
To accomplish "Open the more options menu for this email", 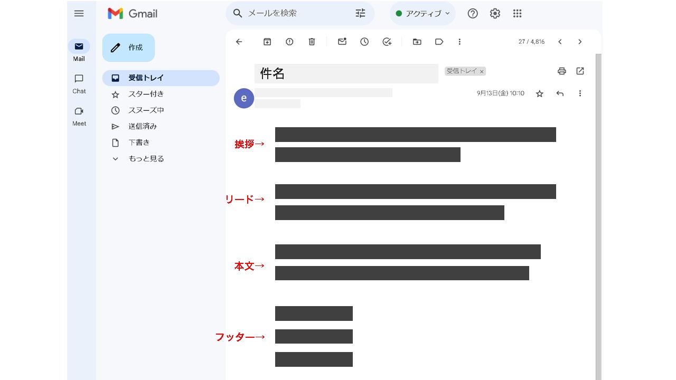I will click(x=580, y=93).
